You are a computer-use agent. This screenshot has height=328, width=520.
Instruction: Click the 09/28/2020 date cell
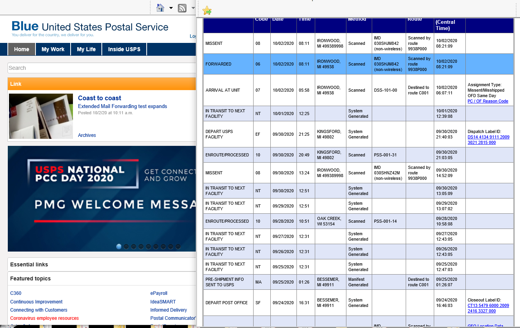pyautogui.click(x=283, y=221)
